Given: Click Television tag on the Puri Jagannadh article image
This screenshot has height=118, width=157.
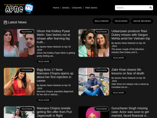Looking at the screenshot, I should pyautogui.click(x=27, y=109).
